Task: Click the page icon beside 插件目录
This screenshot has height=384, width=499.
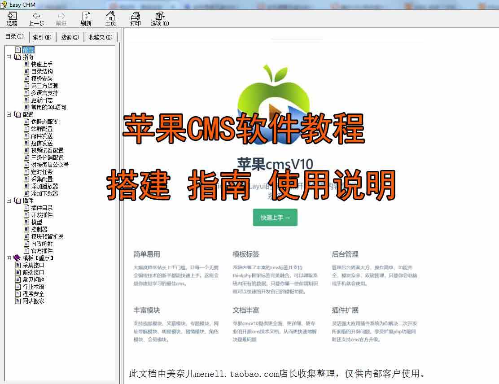Action: tap(27, 208)
